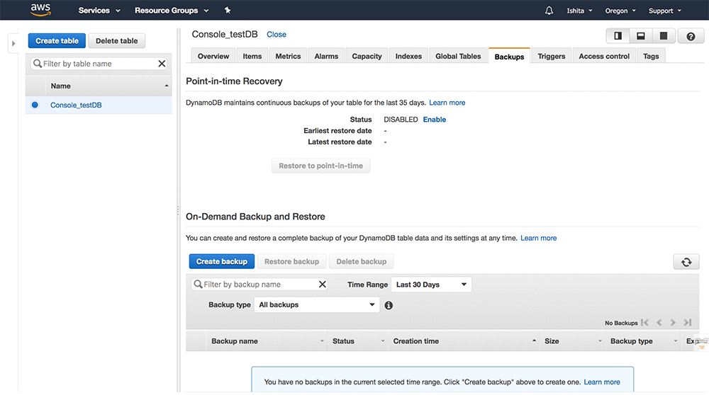
Task: Close the Console_testDB detail panel
Action: pos(277,34)
